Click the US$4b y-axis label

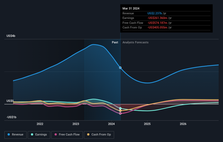(x=11, y=36)
